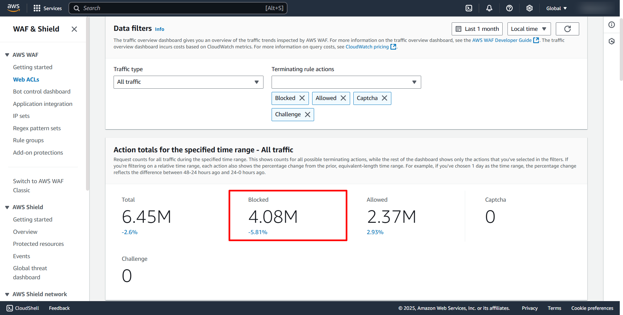Open the Local time dropdown
The image size is (623, 315).
(529, 29)
